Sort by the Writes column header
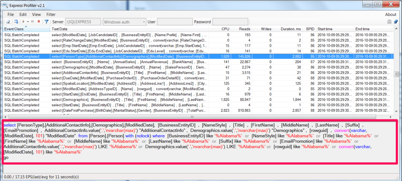 (263, 29)
